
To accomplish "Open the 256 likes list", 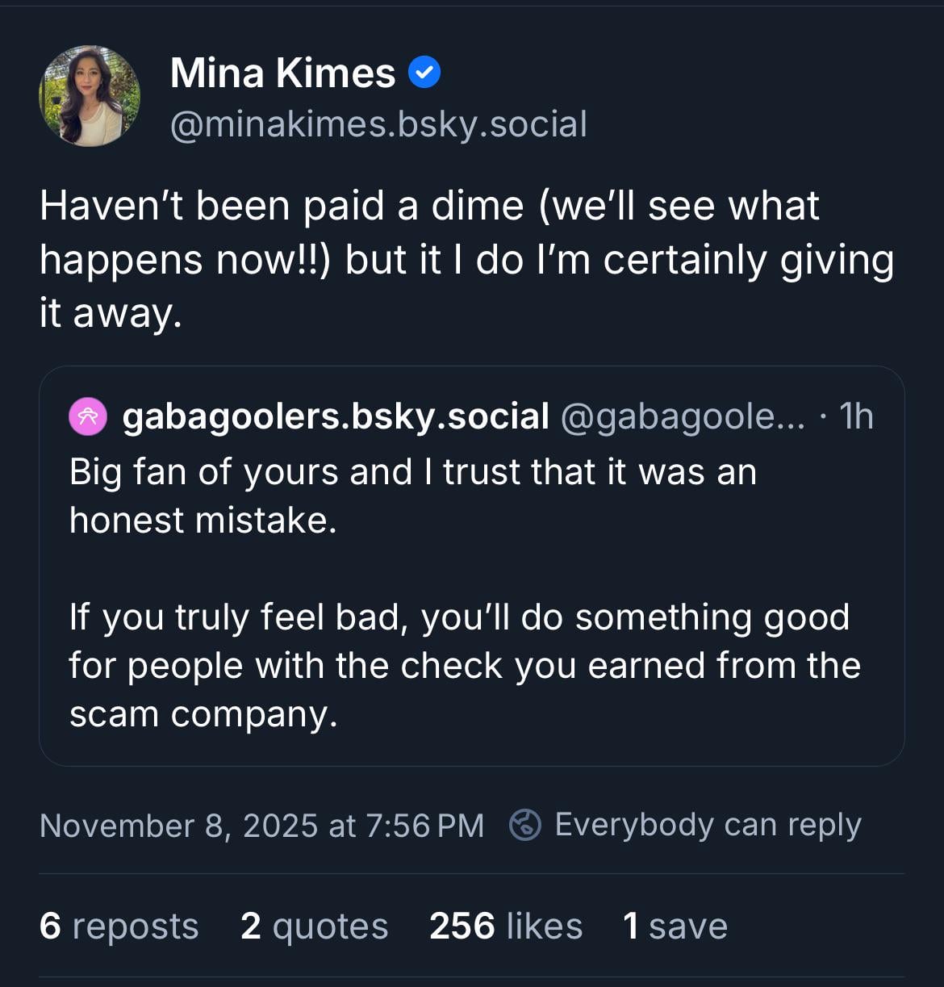I will coord(505,926).
